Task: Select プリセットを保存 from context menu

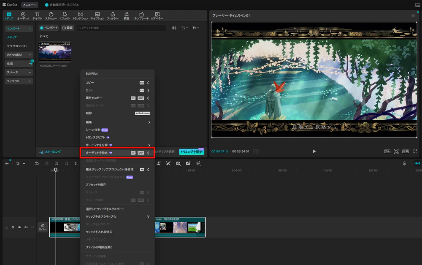Action: click(x=118, y=185)
